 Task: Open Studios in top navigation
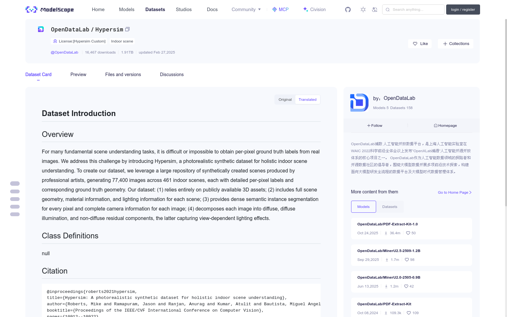[x=184, y=10]
